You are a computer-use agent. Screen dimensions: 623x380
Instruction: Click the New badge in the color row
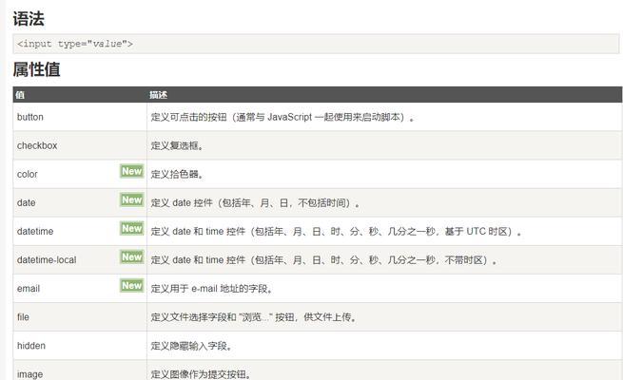coord(132,171)
